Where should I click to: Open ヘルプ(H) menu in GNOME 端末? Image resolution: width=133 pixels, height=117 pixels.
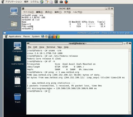pos(77,12)
